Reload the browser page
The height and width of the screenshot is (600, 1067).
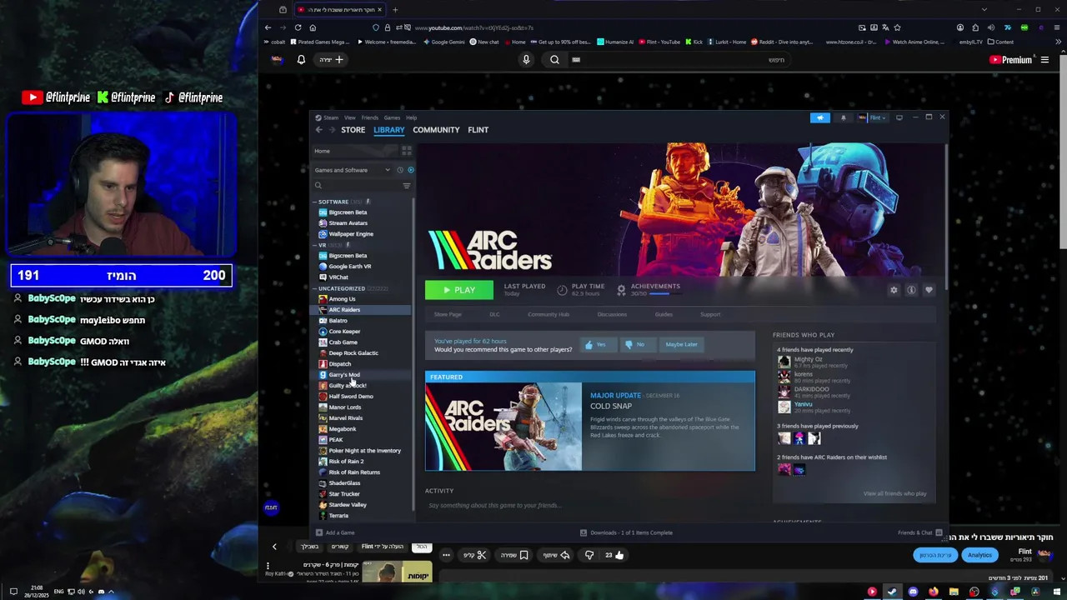point(298,27)
